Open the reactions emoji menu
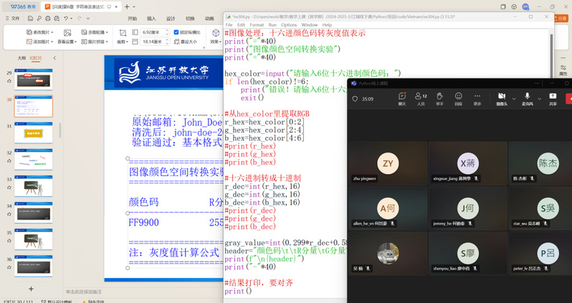572x303 pixels. pyautogui.click(x=458, y=97)
